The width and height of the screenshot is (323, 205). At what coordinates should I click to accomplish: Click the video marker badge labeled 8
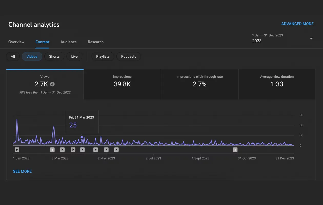[x=52, y=150]
